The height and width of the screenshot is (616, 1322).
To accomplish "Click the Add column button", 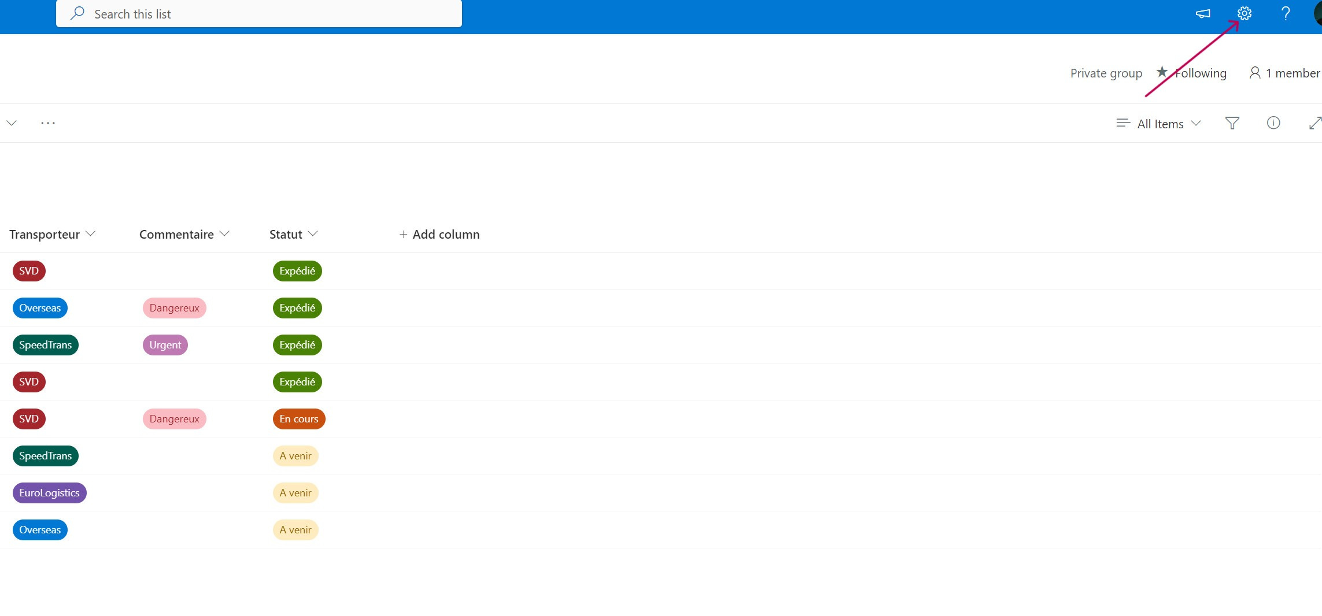I will click(x=439, y=234).
